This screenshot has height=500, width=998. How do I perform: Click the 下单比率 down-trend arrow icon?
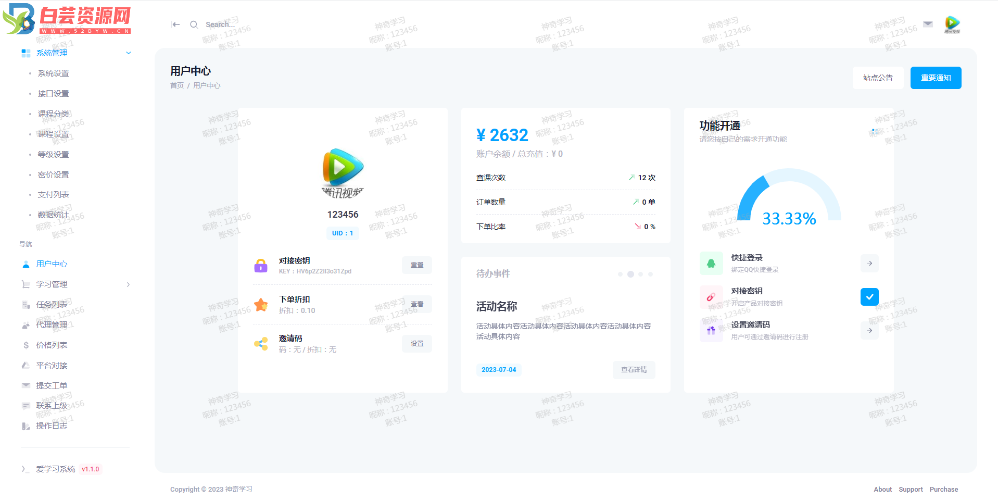(638, 227)
